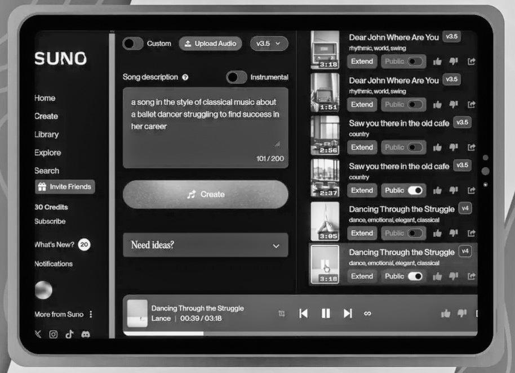
Task: Open the v3.5 model version dropdown
Action: click(269, 44)
